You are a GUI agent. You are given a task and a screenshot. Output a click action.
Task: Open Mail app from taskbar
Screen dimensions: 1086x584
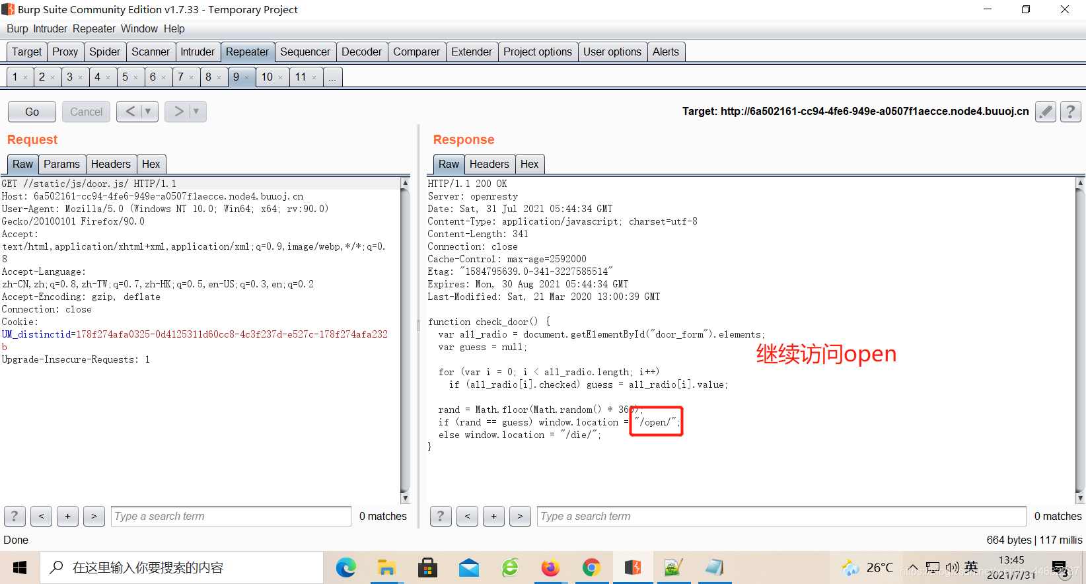tap(468, 567)
